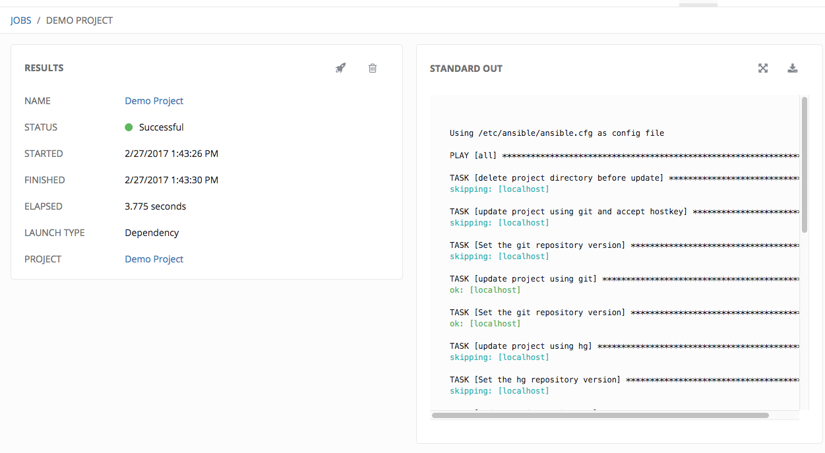The height and width of the screenshot is (453, 825).
Task: Select the DEMO PROJECT breadcrumb text
Action: coord(79,20)
